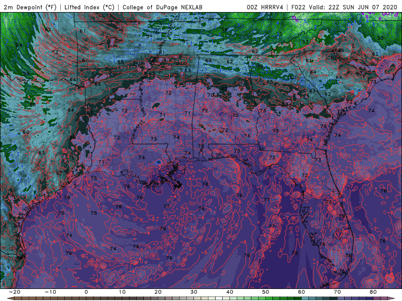The image size is (402, 301).
Task: Click the "Lifted Index (°C)" title text
Action: point(89,7)
